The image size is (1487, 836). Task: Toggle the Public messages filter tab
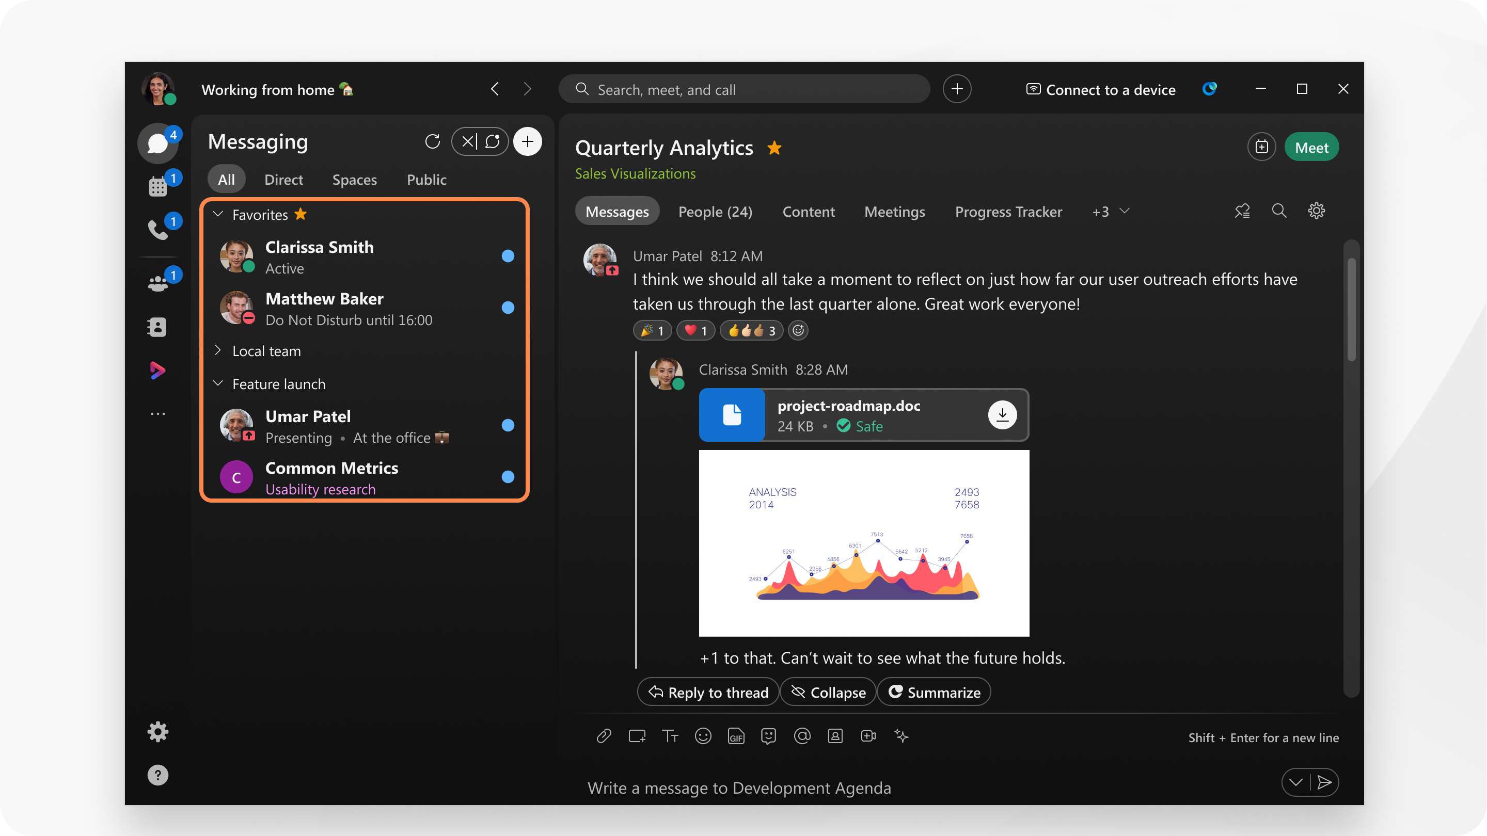click(426, 179)
